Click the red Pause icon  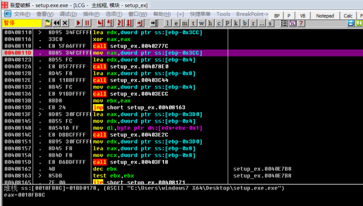pos(87,23)
